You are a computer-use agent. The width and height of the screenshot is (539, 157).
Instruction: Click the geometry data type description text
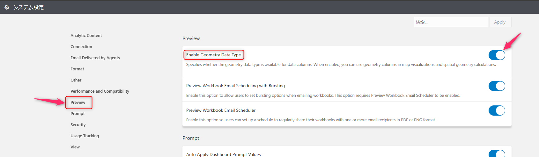pyautogui.click(x=341, y=65)
